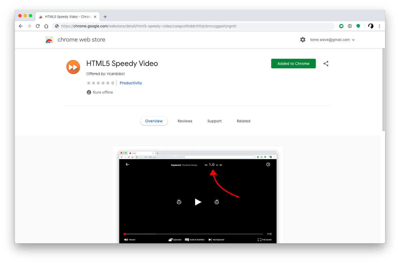Click the help question icon in preview
400x263 pixels.
(x=268, y=164)
